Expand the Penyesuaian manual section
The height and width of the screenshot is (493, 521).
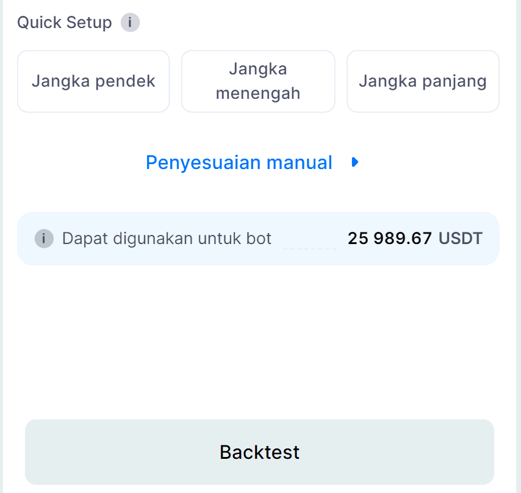252,163
